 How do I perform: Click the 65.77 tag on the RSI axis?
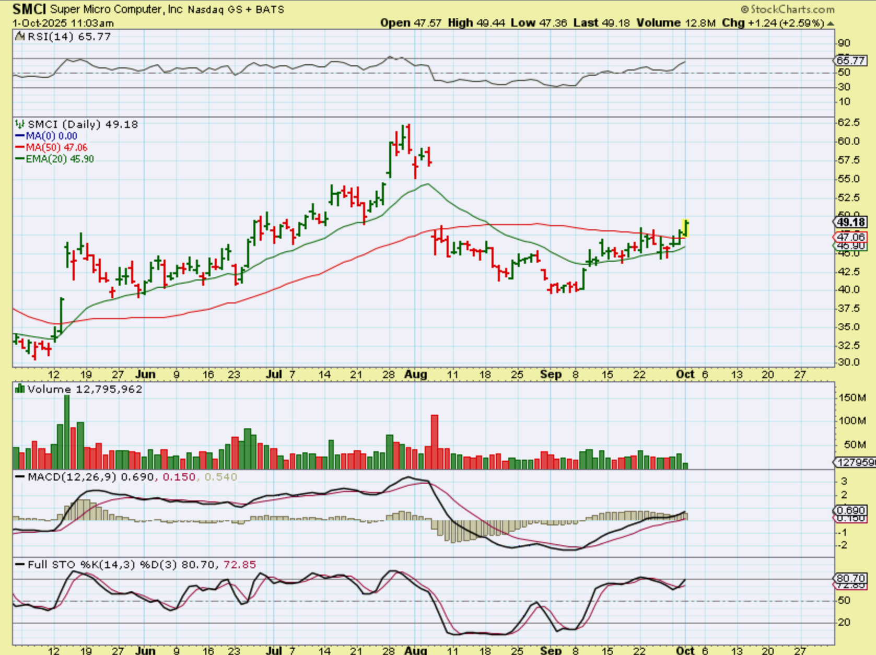coord(850,61)
